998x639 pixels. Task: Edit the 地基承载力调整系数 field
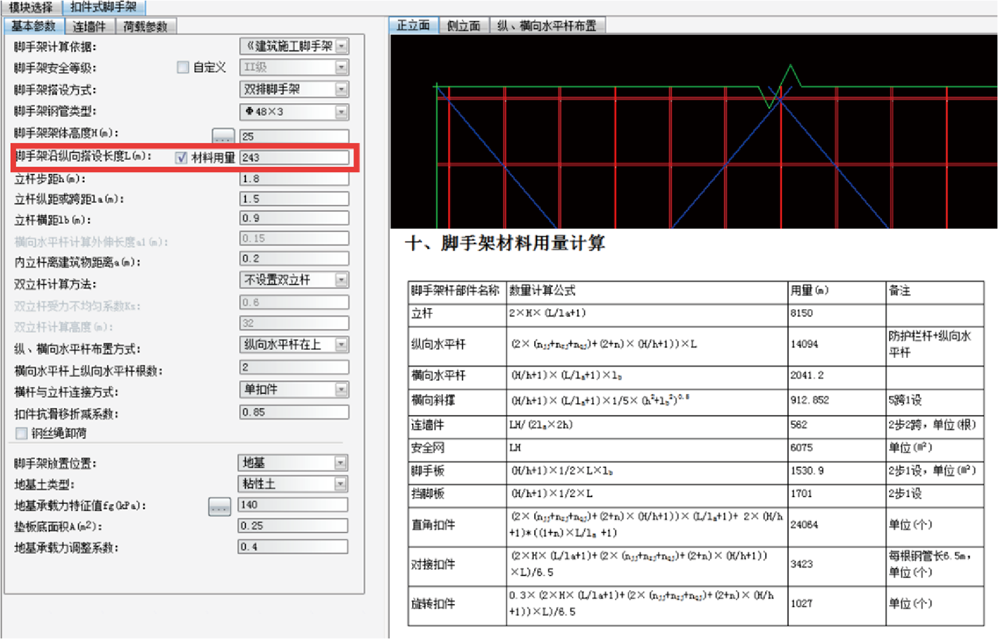click(293, 547)
